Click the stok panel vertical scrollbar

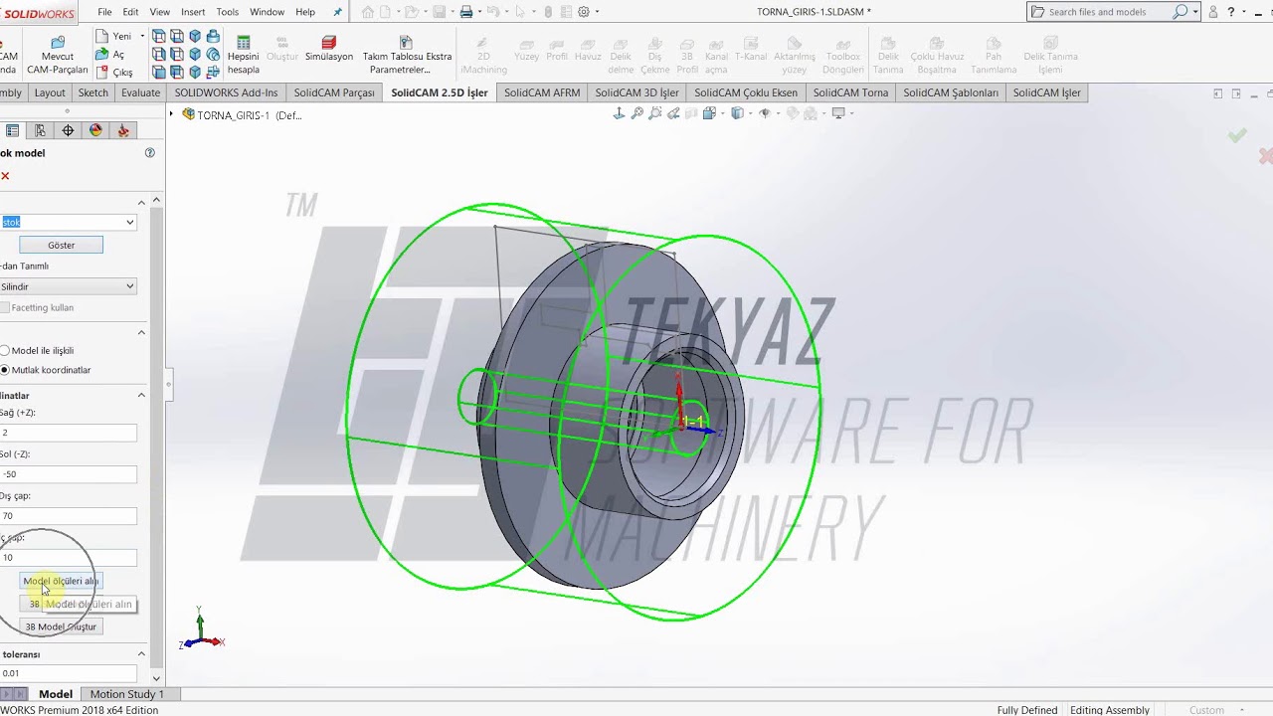pyautogui.click(x=156, y=438)
